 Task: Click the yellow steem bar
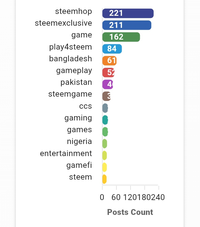click(104, 179)
